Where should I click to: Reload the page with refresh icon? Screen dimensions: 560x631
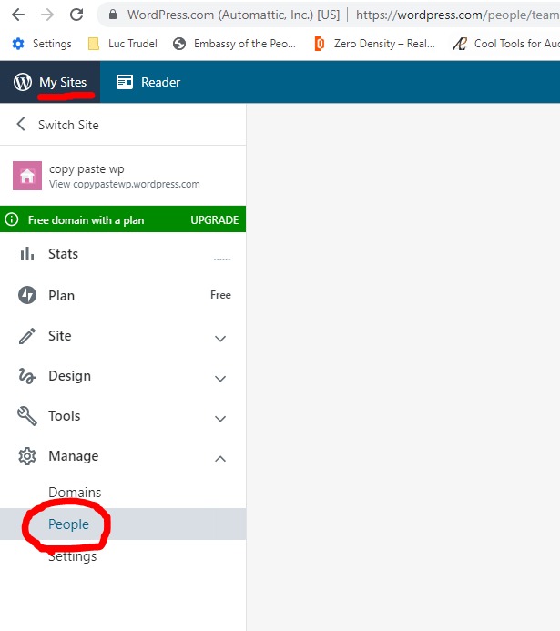(x=76, y=15)
